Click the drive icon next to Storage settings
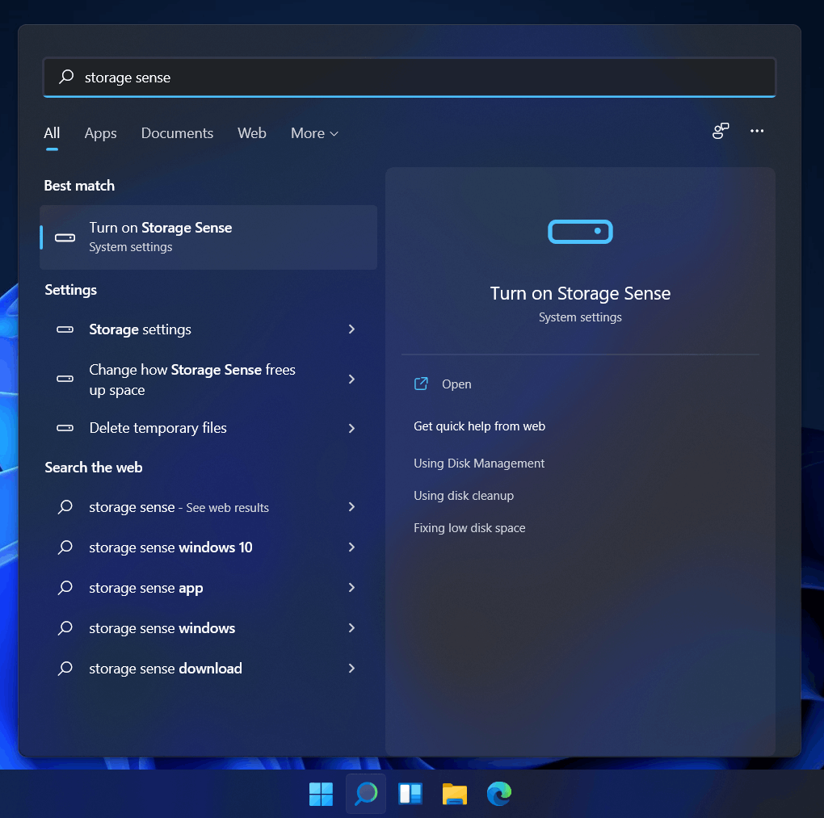The image size is (824, 818). tap(65, 329)
